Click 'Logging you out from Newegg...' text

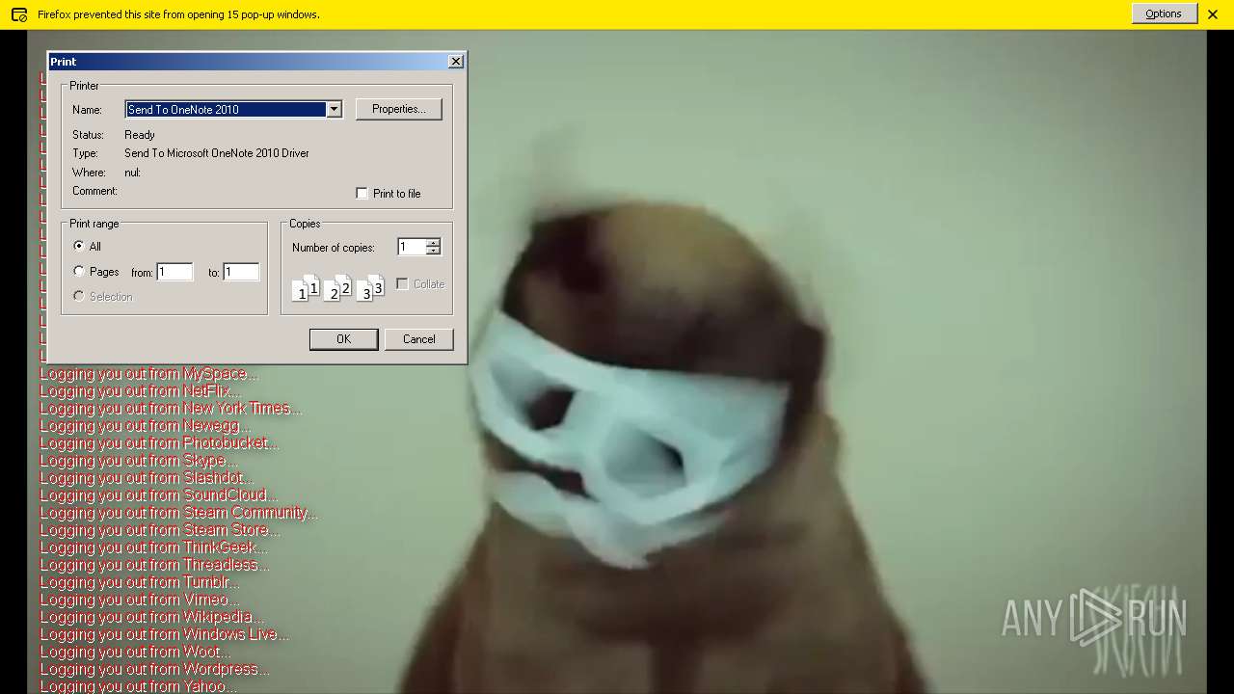[x=146, y=426]
